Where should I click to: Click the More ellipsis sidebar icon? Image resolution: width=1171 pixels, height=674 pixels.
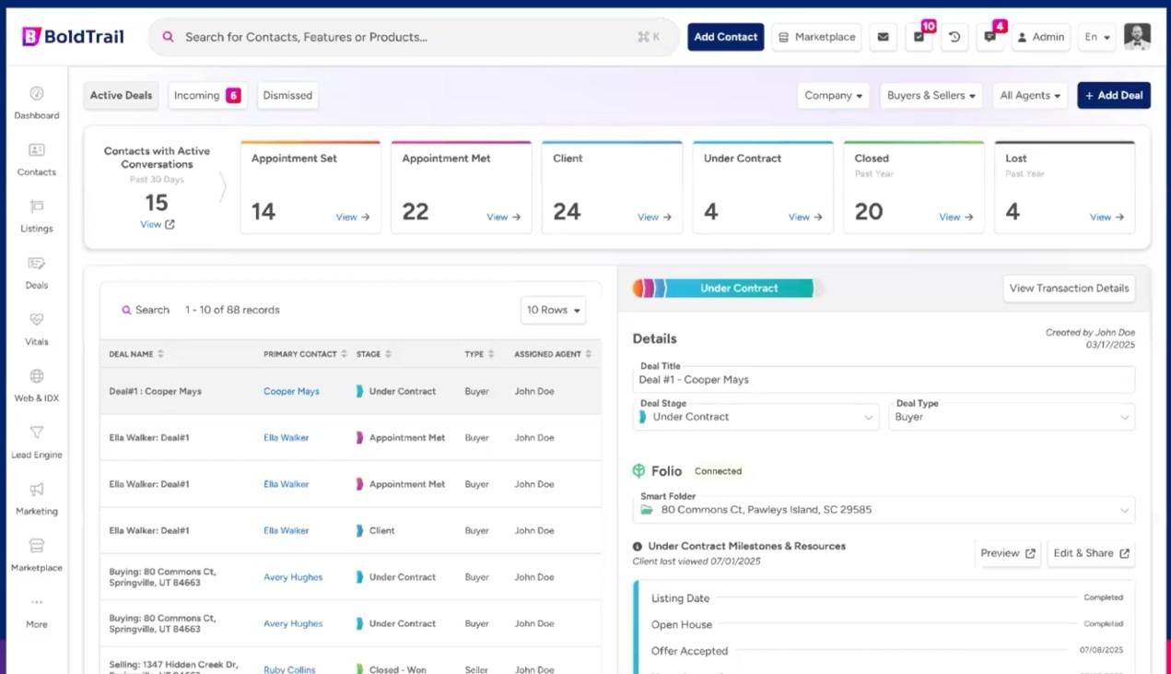(37, 603)
